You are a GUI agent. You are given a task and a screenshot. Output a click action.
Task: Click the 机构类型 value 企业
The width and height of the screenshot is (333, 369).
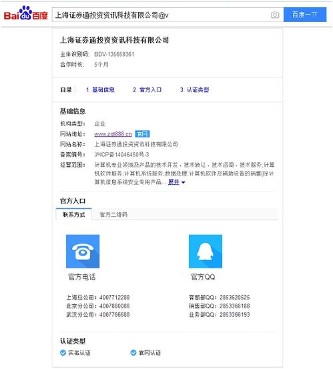(100, 123)
